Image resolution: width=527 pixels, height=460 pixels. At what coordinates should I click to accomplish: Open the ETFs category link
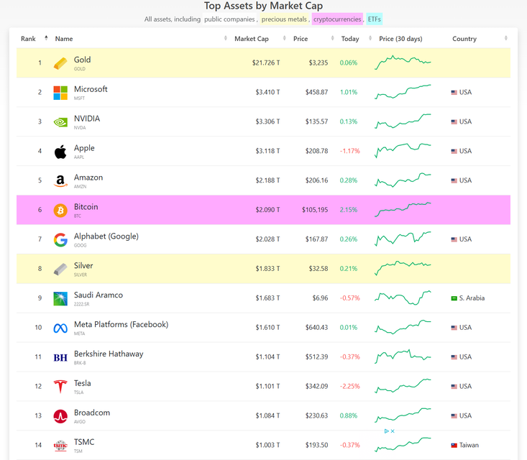374,19
